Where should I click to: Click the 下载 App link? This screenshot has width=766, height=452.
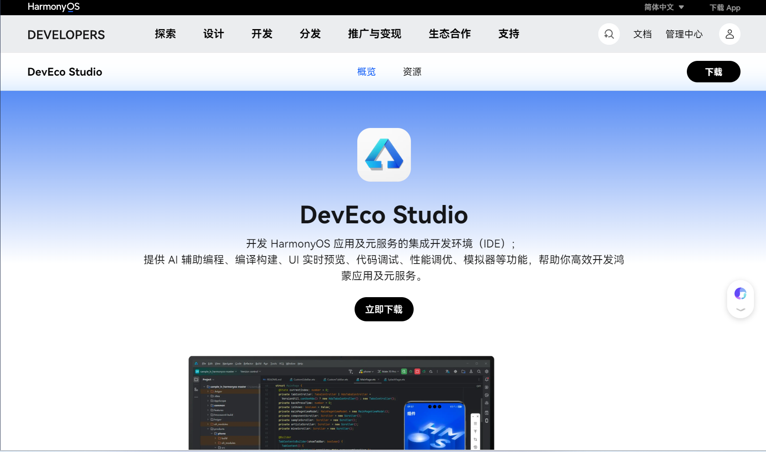tap(725, 8)
